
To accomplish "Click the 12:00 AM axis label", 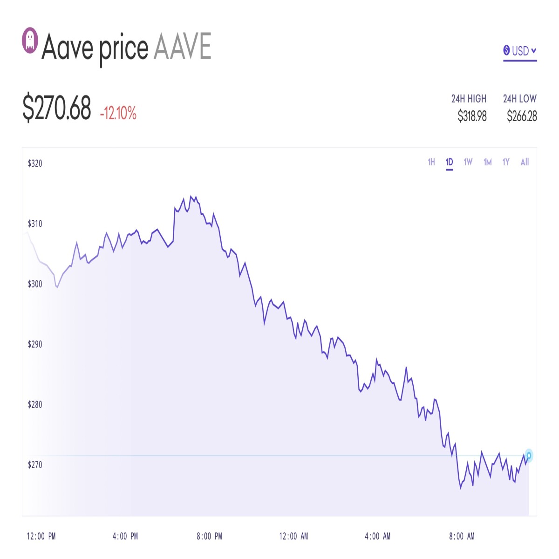I will (x=293, y=536).
